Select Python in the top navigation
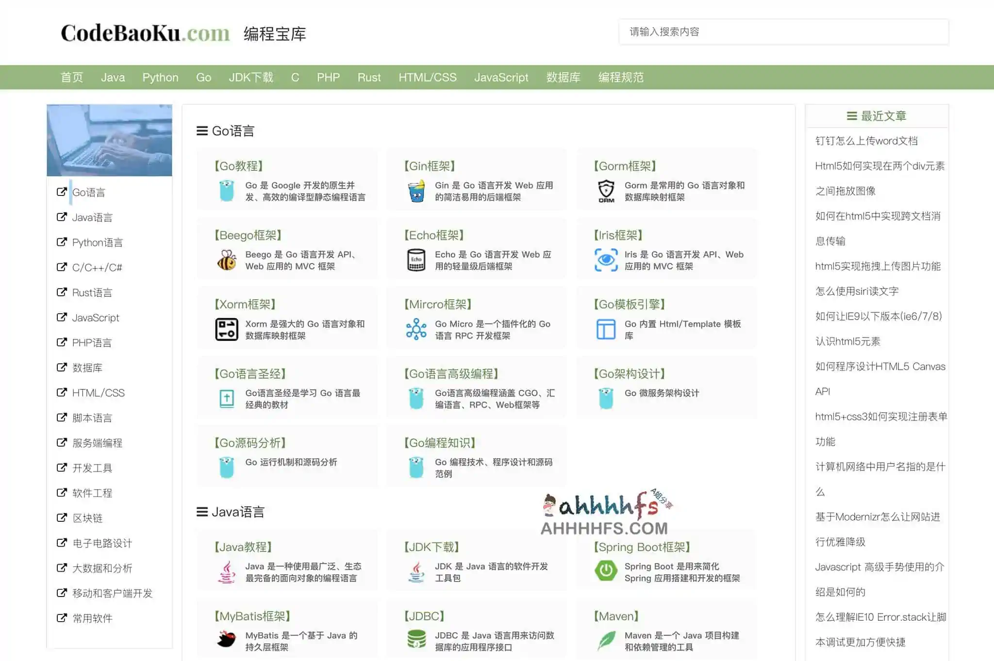 coord(160,77)
